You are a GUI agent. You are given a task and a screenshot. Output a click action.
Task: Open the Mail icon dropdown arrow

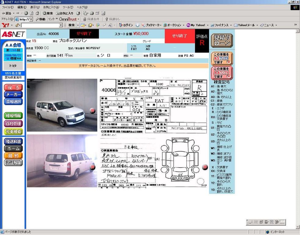87,13
